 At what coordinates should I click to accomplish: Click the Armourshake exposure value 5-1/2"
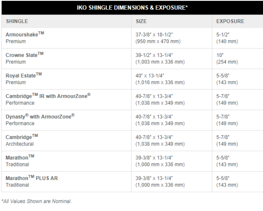click(224, 34)
